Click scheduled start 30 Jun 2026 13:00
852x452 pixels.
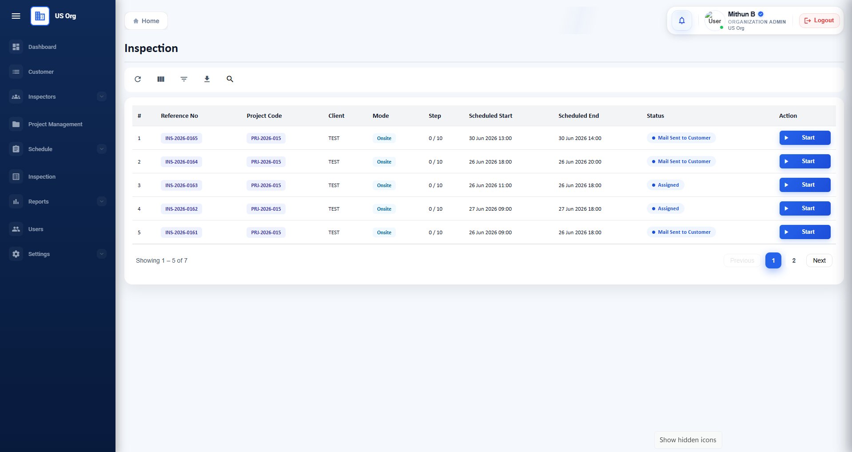(490, 138)
